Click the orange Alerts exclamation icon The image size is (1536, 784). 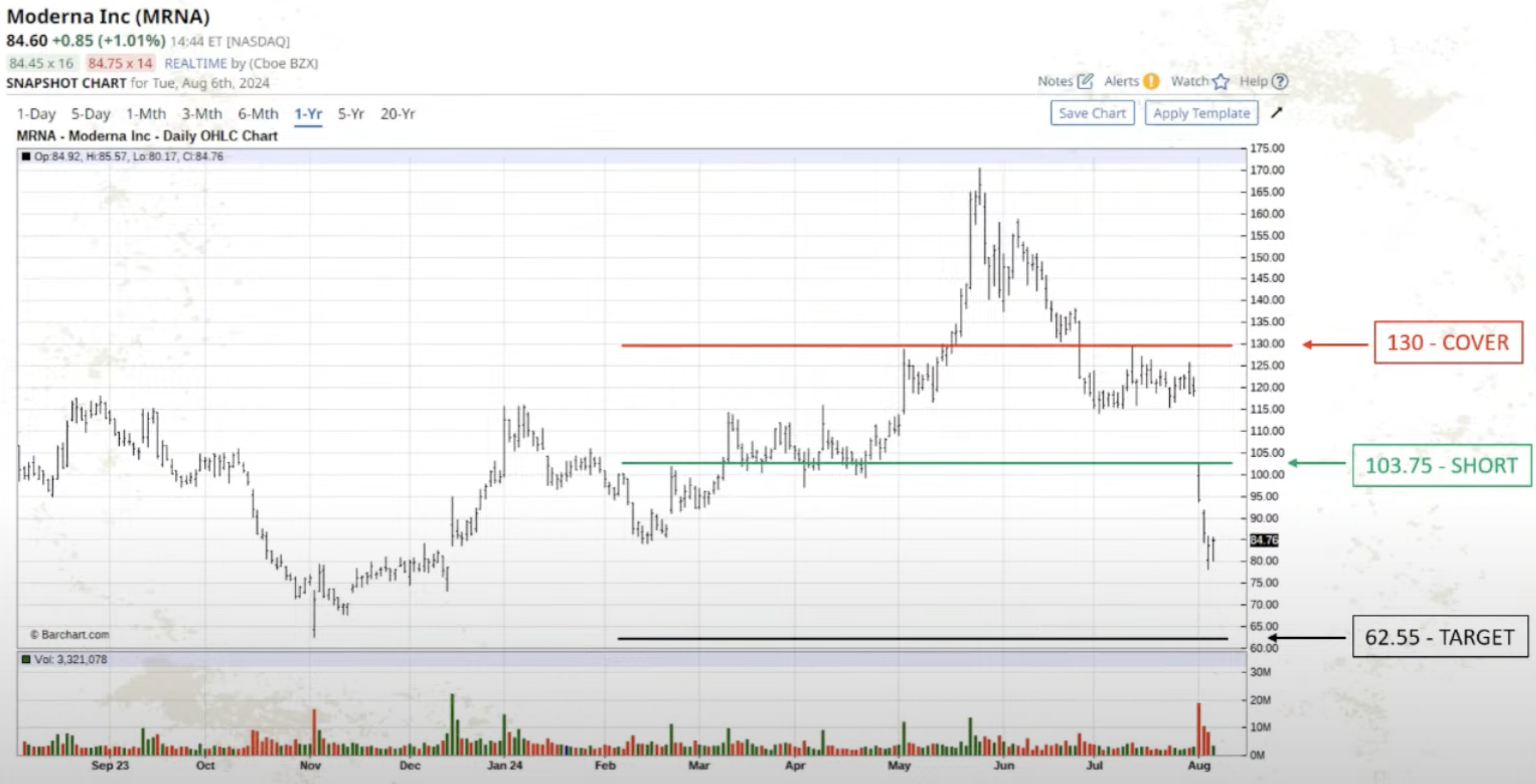coord(1151,81)
